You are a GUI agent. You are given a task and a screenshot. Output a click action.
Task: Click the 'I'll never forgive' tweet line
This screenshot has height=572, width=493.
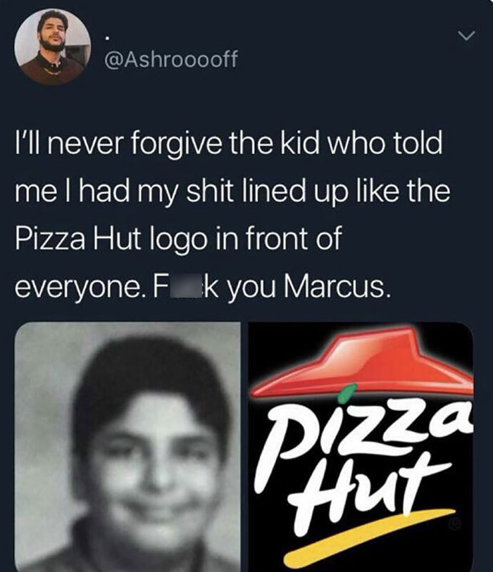[229, 144]
